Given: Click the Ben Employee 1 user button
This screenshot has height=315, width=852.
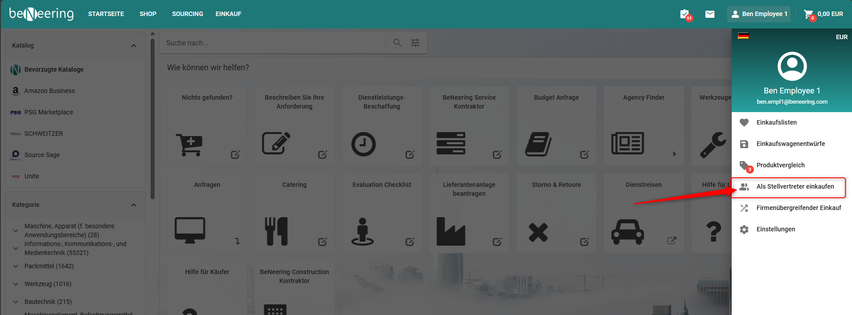Looking at the screenshot, I should pyautogui.click(x=759, y=14).
